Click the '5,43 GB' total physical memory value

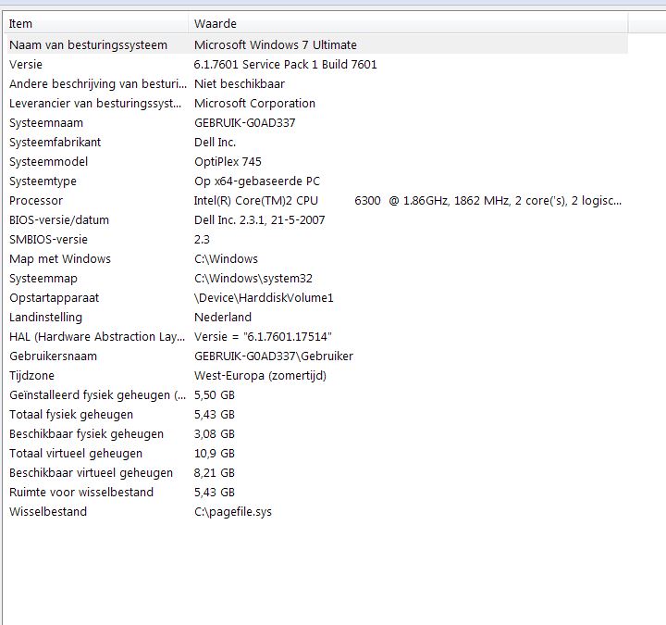(215, 415)
